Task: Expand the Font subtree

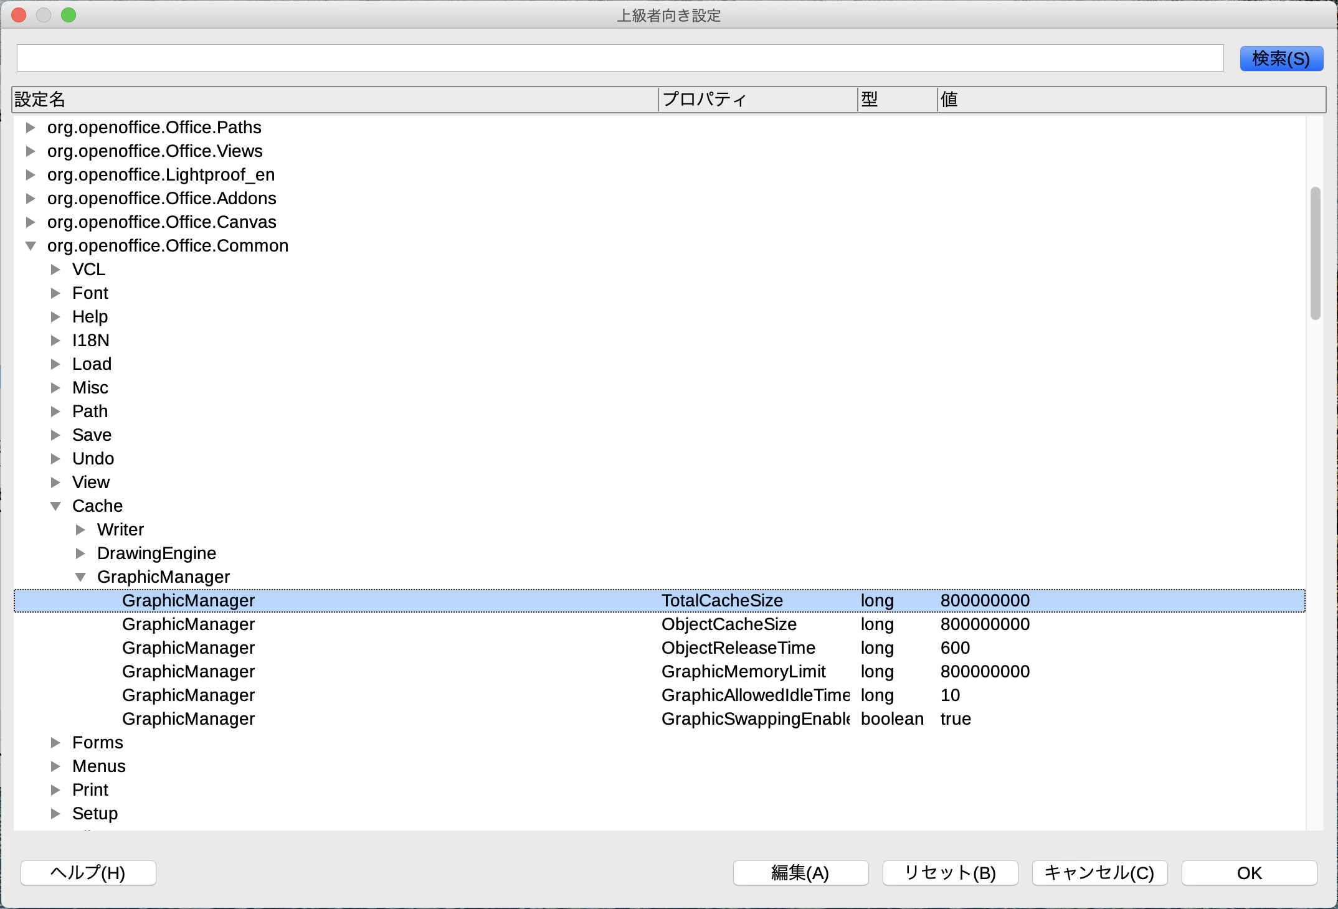Action: [55, 293]
